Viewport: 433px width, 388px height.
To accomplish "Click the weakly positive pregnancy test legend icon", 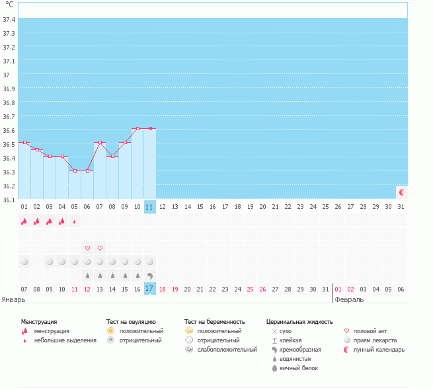I will (x=189, y=349).
